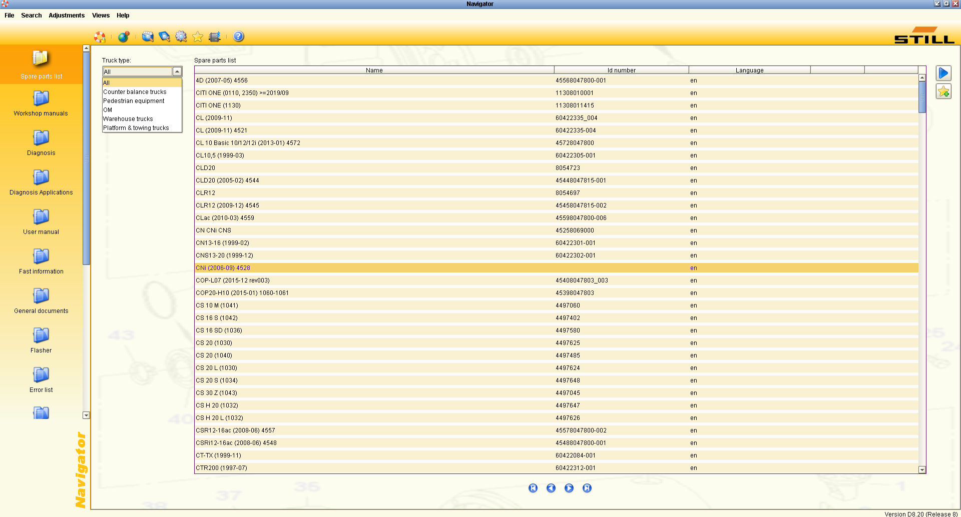Open the Adjustments menu
This screenshot has width=961, height=517.
click(x=67, y=15)
